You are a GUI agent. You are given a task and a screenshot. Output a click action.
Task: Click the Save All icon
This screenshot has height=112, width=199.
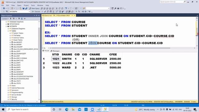tap(26, 8)
